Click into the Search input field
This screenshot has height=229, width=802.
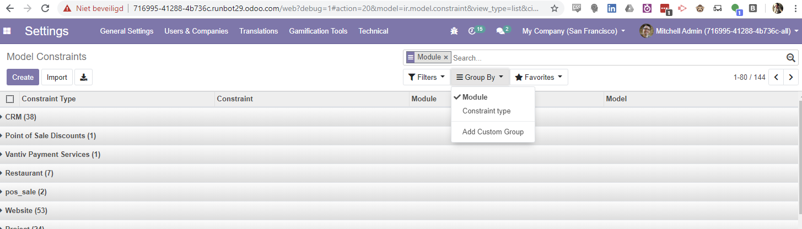click(617, 58)
